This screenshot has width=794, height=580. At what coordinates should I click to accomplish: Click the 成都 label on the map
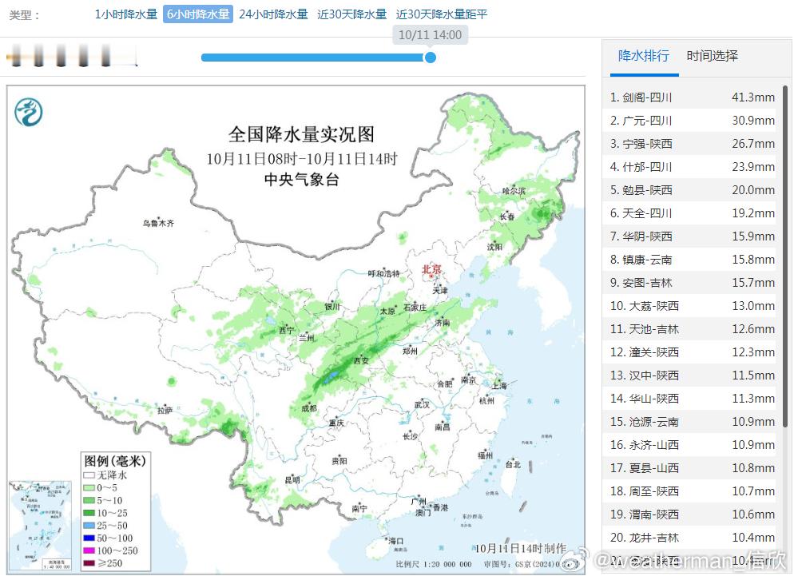point(309,408)
